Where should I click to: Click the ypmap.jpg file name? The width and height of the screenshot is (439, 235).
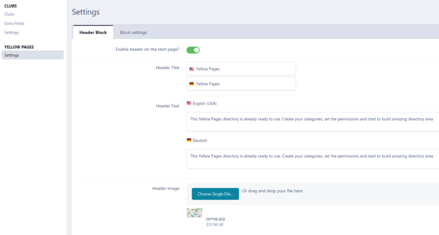215,218
